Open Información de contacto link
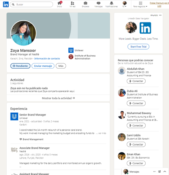 tap(47, 58)
